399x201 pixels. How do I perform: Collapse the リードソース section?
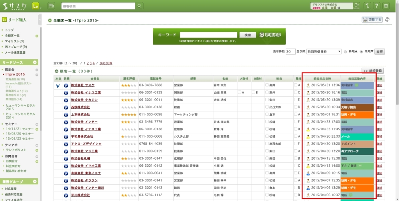click(x=35, y=62)
